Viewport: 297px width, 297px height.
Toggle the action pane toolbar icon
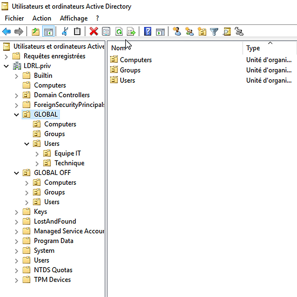click(160, 32)
